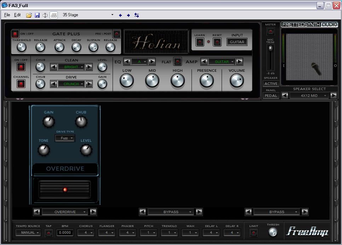Screen dimensions: 342x245
Task: Open the EQ A type dropdown
Action: click(x=139, y=62)
